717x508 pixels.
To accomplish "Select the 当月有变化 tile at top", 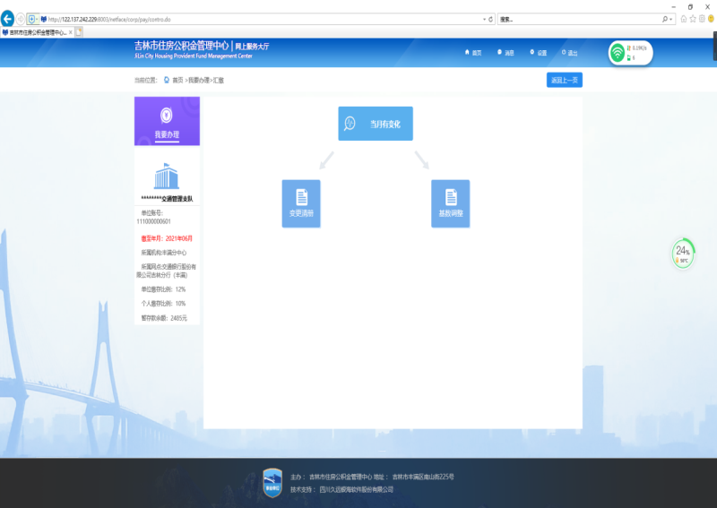I will click(x=375, y=124).
